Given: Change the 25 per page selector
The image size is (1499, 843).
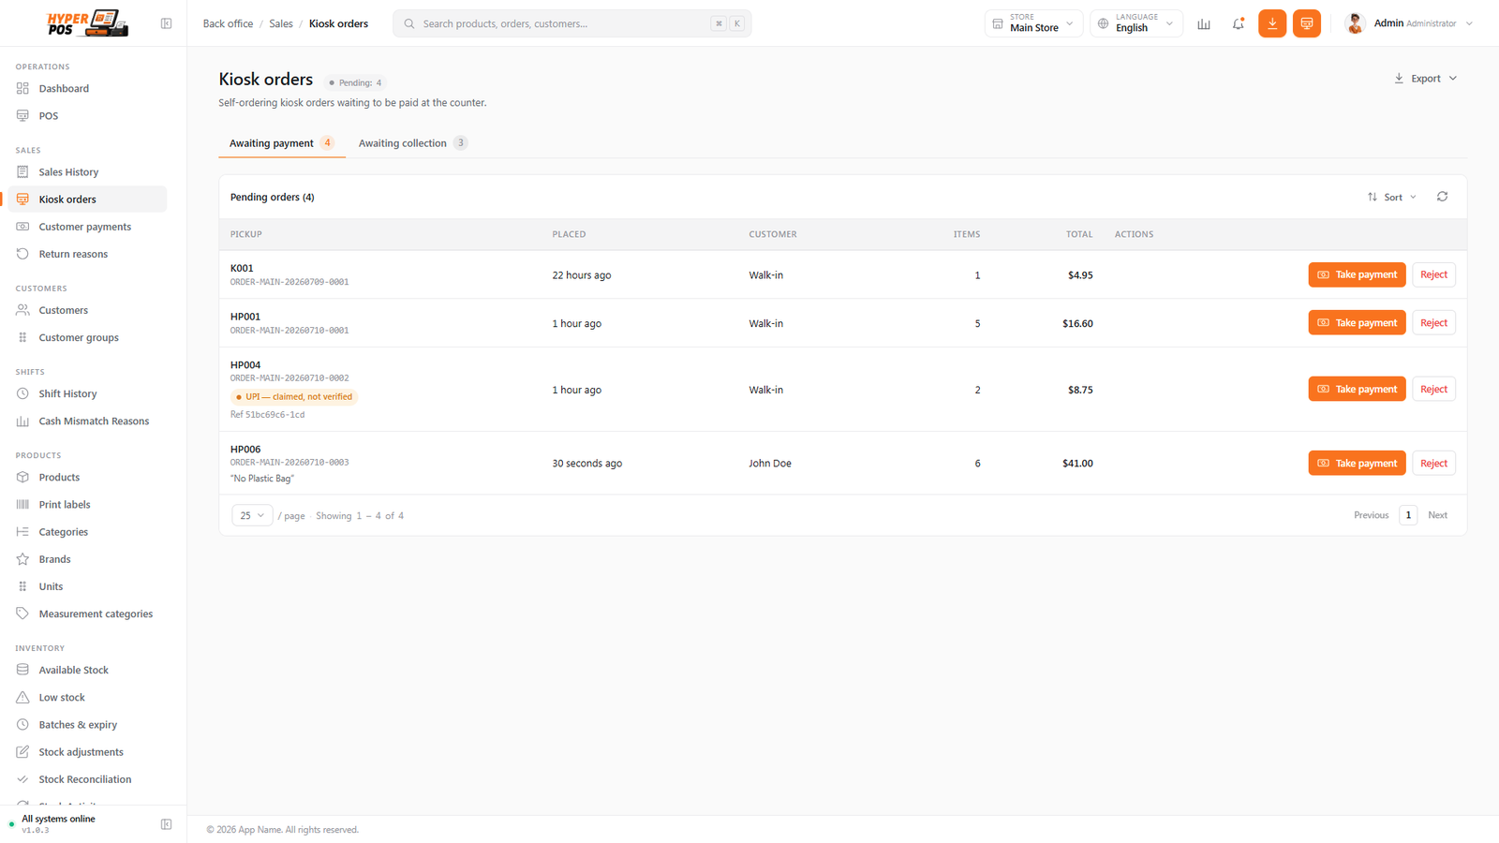Looking at the screenshot, I should tap(252, 515).
